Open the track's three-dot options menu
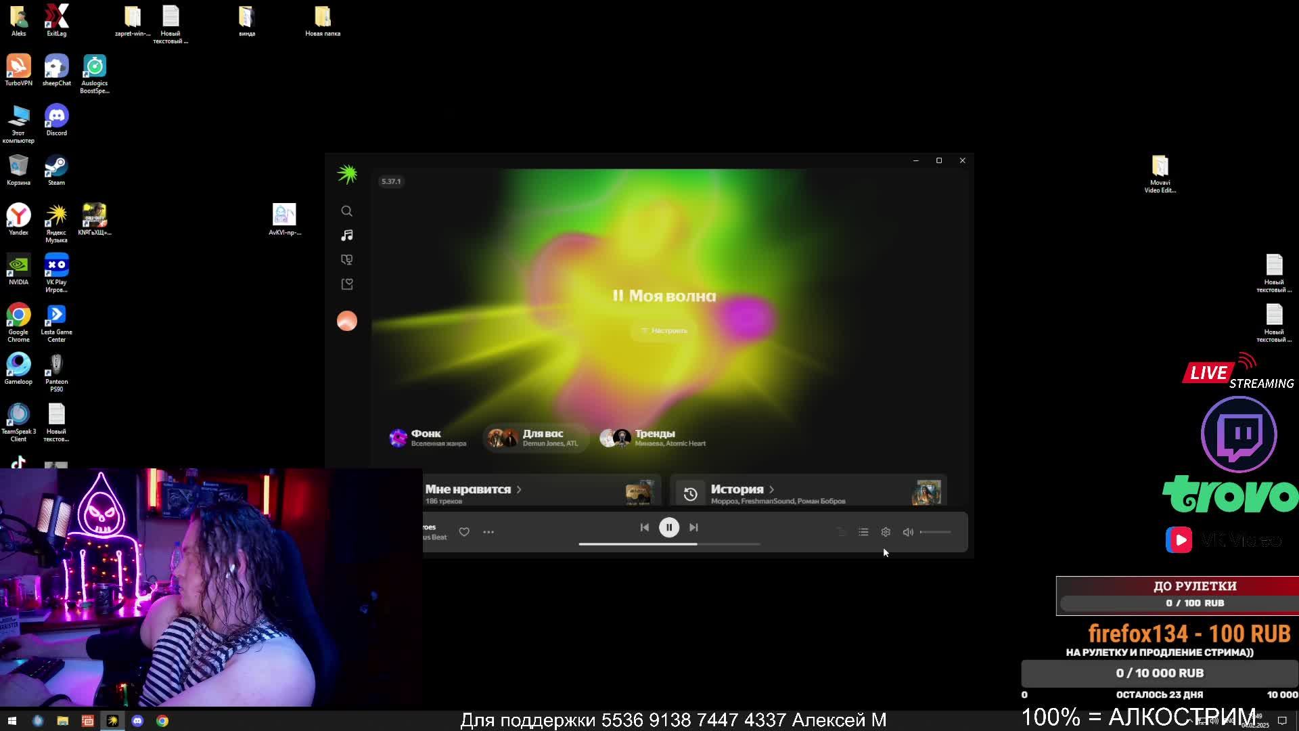The image size is (1299, 731). click(488, 532)
